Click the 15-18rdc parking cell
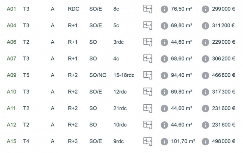The image size is (243, 153). (124, 75)
